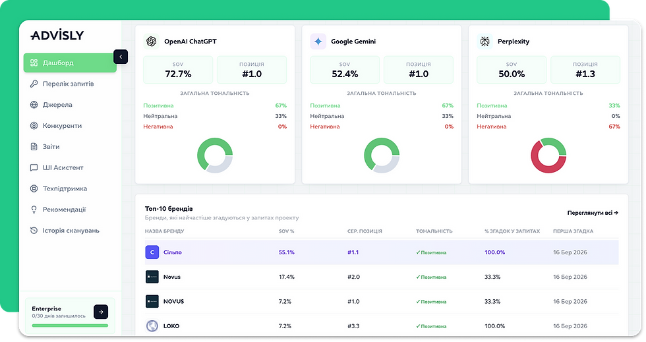Image resolution: width=646 pixels, height=342 pixels.
Task: Click the SOV % column header
Action: (286, 231)
